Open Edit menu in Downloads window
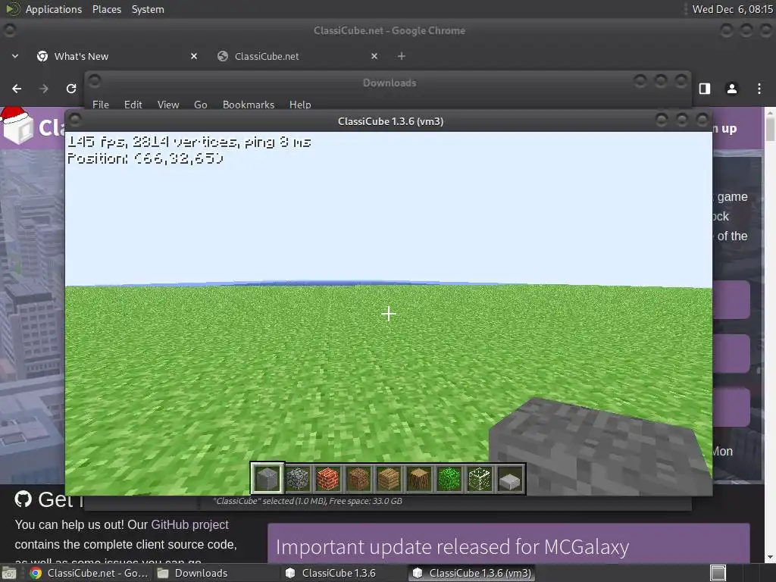The image size is (776, 582). point(133,105)
